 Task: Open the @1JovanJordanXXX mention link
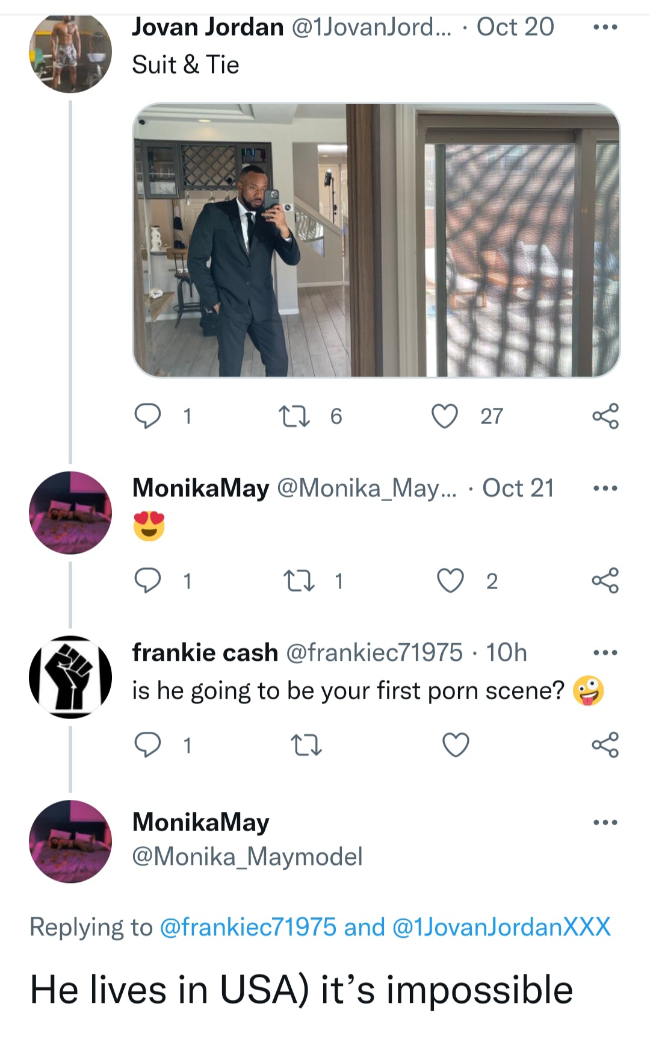pos(501,927)
